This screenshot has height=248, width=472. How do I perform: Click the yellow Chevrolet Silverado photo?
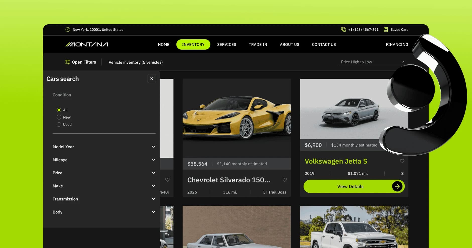pos(237,118)
